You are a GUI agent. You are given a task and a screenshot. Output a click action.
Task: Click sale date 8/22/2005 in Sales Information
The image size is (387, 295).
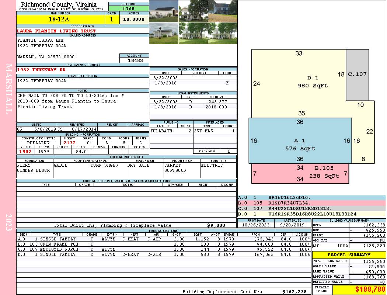(165, 78)
